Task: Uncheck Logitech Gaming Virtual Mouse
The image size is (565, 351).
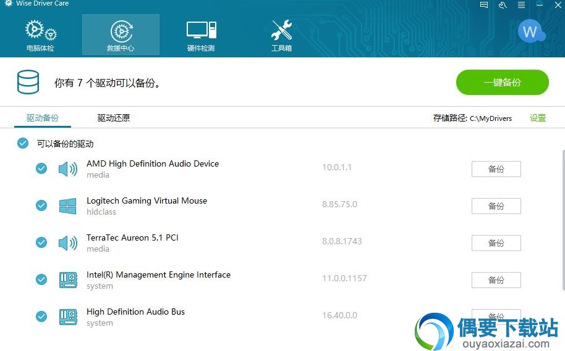Action: click(x=41, y=205)
